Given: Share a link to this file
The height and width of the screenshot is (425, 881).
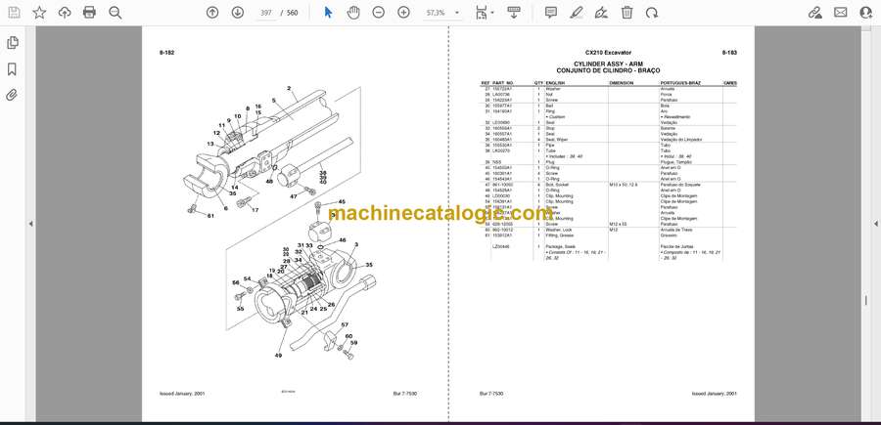Looking at the screenshot, I should pos(815,13).
